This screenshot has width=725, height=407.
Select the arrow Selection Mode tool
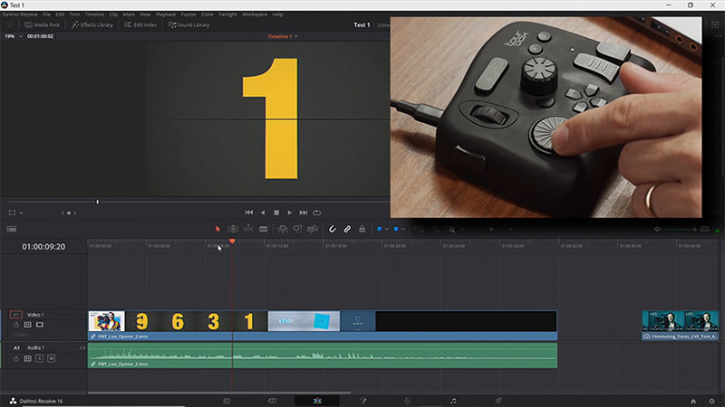click(x=217, y=229)
